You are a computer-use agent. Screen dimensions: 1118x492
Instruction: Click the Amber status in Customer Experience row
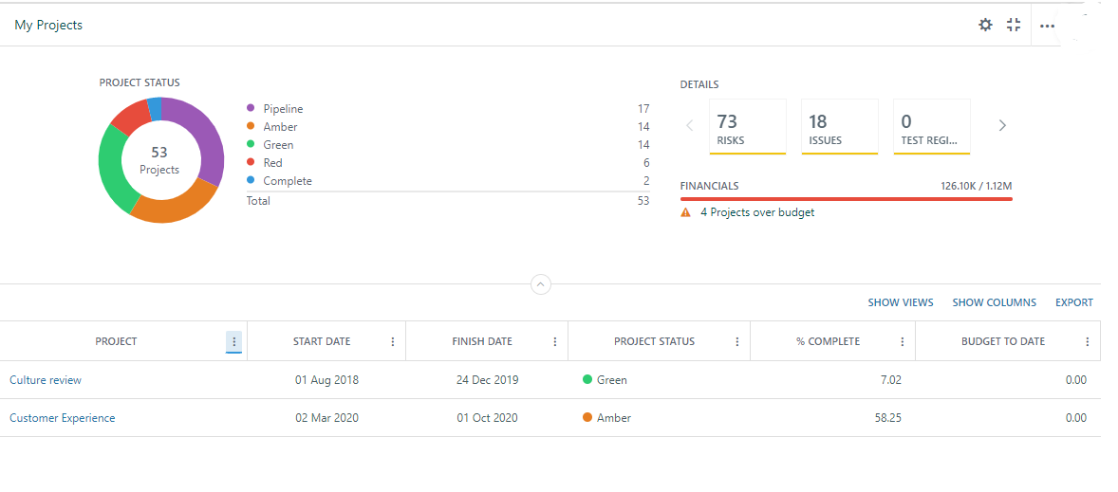point(606,418)
